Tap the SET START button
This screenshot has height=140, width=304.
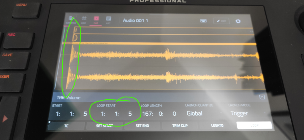tap(104, 126)
